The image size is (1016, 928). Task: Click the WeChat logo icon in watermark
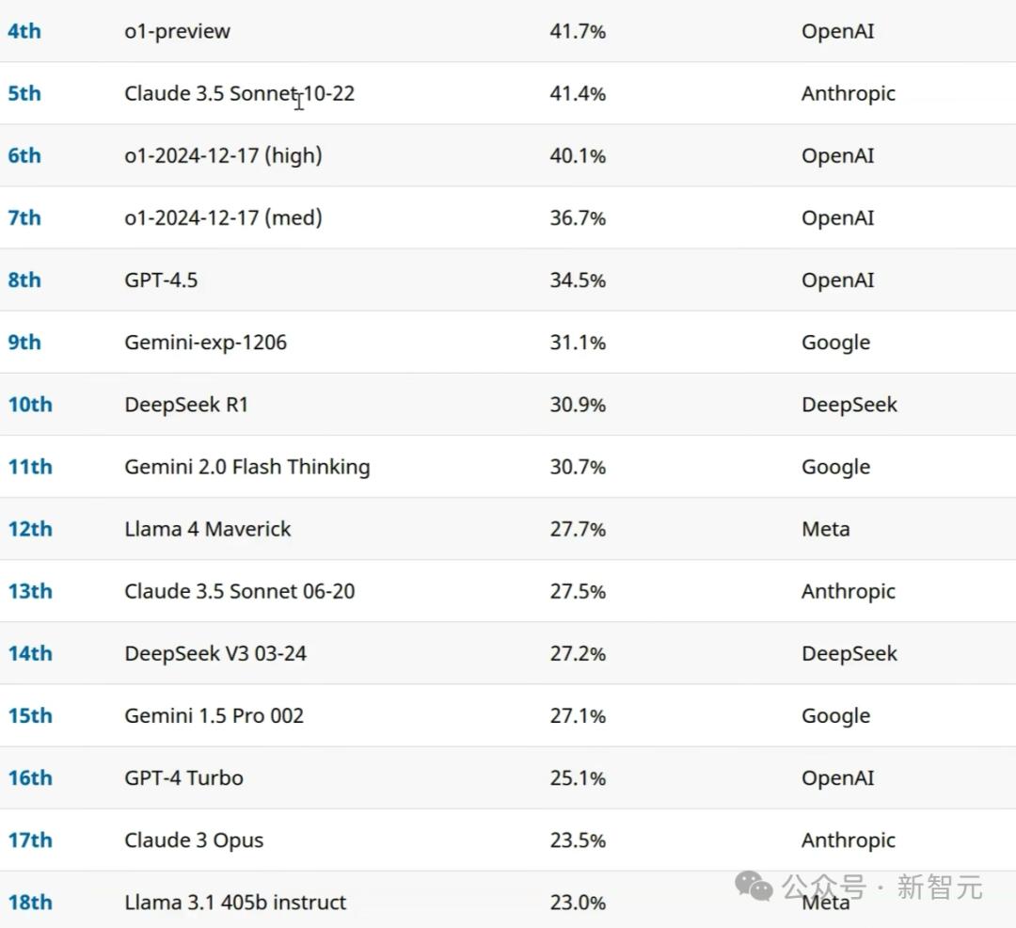tap(754, 886)
